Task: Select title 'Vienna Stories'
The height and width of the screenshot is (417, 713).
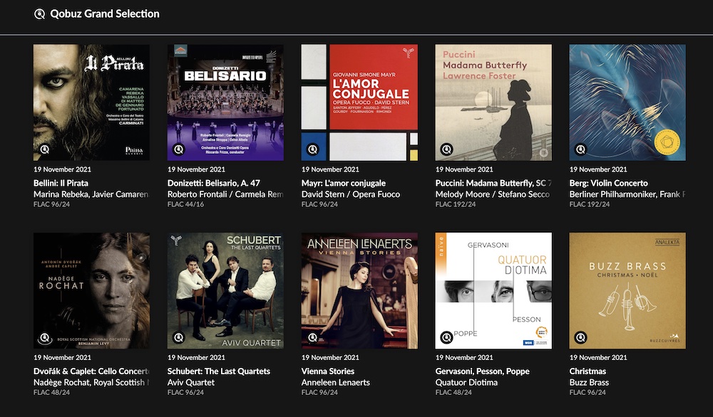Action: coord(328,371)
